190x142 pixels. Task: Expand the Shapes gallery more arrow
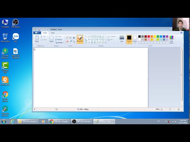106,42
